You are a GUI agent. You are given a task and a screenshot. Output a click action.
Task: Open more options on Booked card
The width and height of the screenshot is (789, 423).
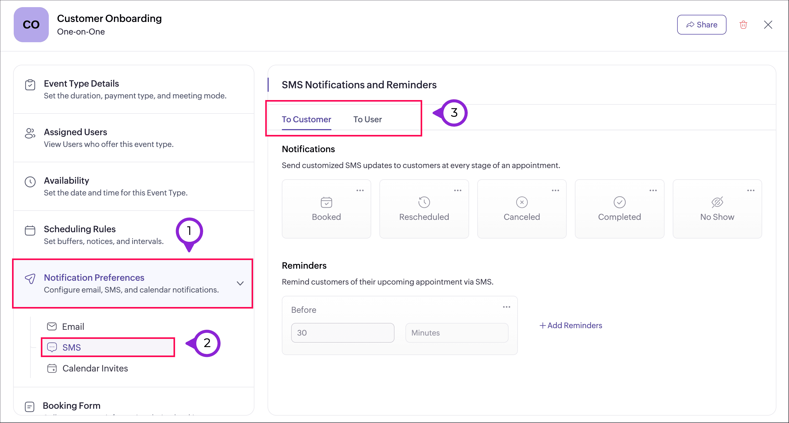pyautogui.click(x=360, y=191)
